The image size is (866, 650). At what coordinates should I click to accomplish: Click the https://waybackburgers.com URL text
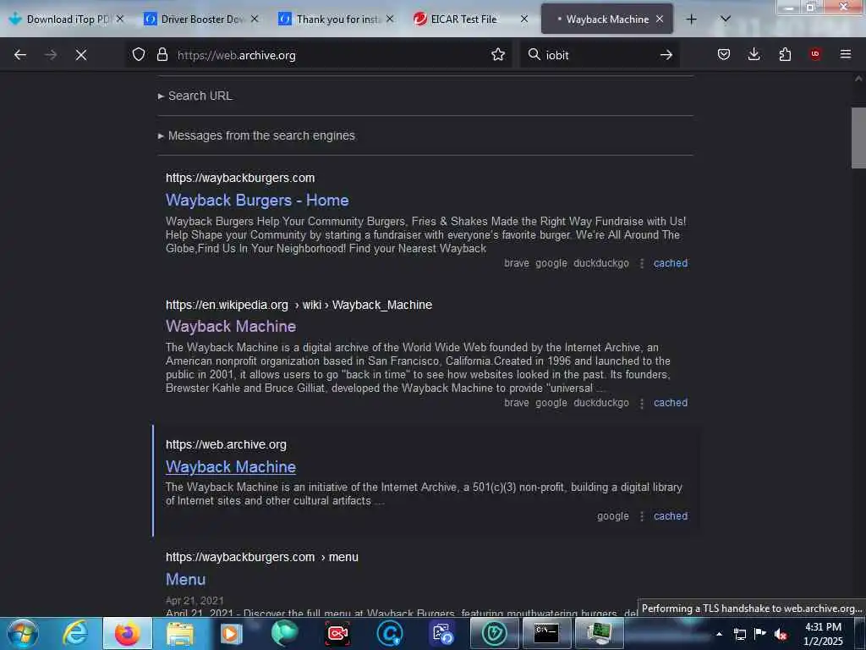pos(240,178)
